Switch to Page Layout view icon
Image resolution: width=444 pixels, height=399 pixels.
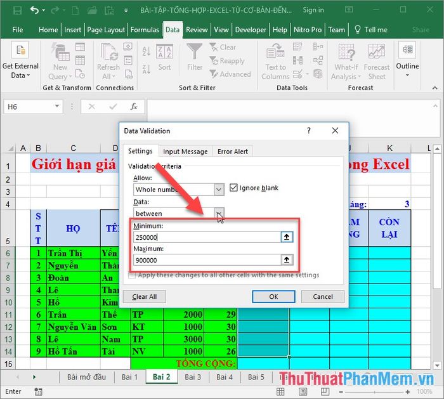[303, 391]
